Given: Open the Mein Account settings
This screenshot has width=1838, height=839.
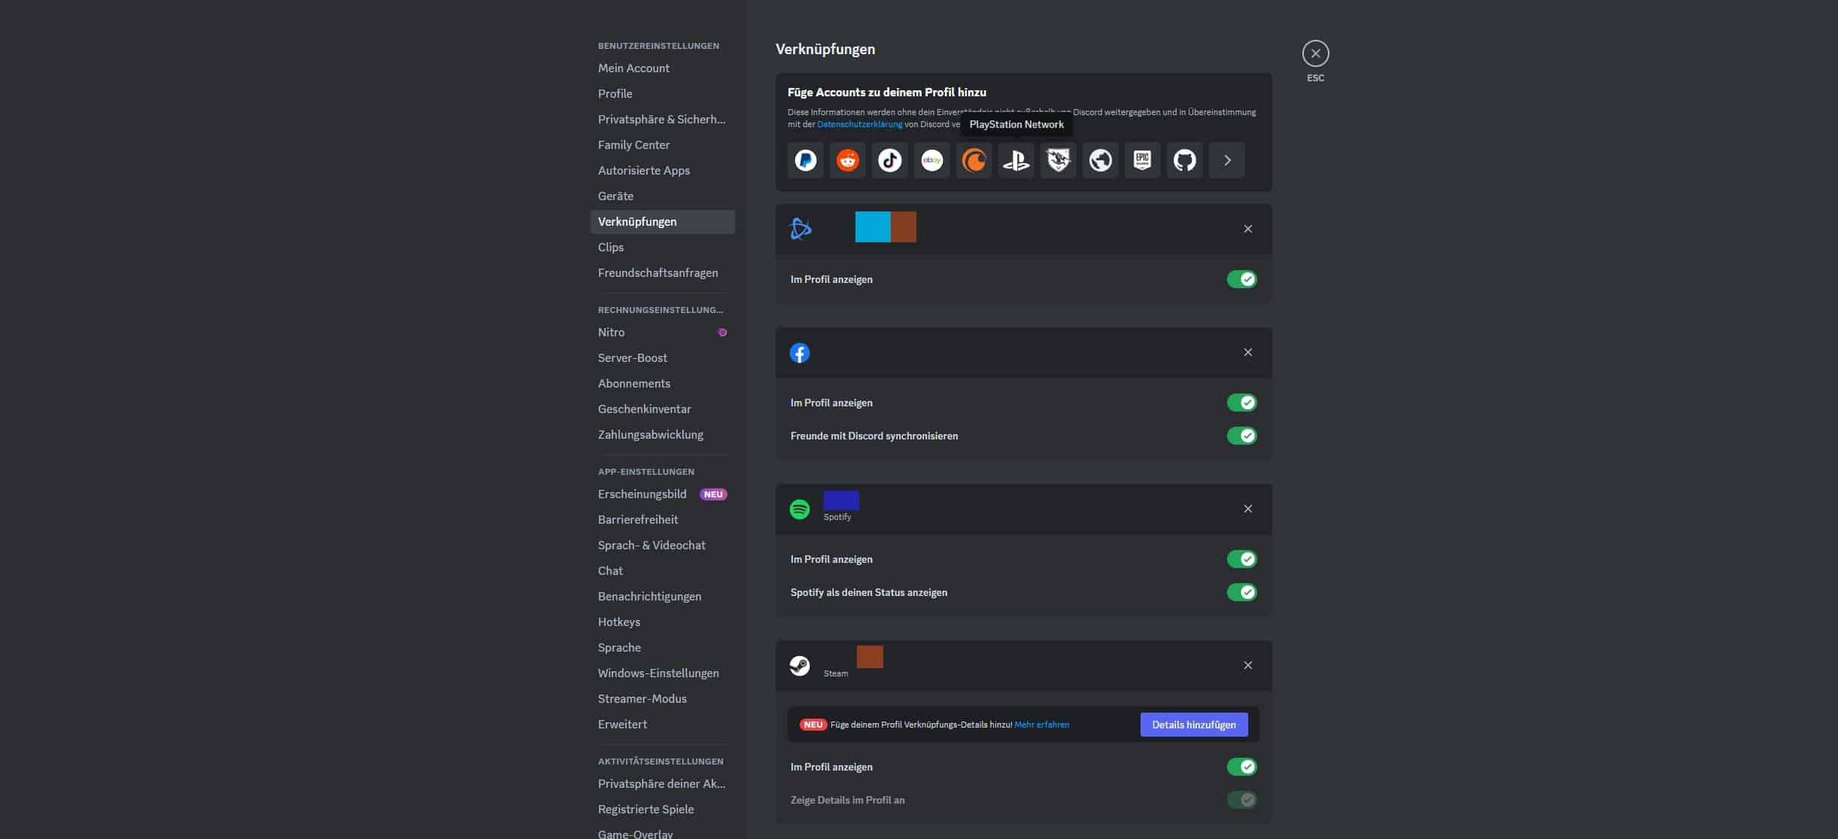Looking at the screenshot, I should [x=633, y=68].
